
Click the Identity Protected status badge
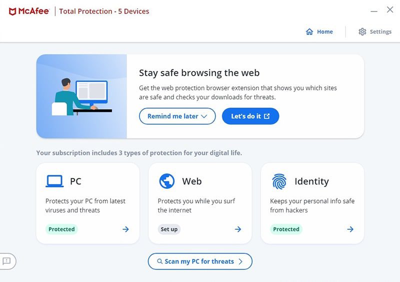click(286, 229)
